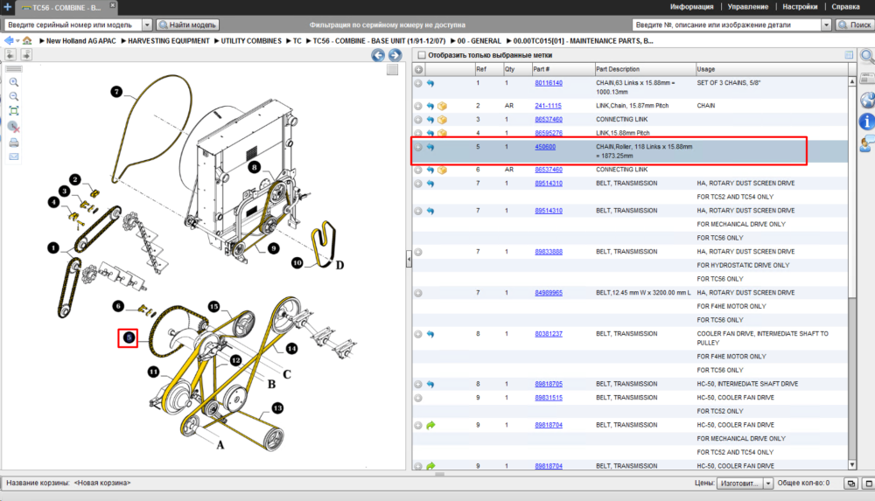Image resolution: width=875 pixels, height=501 pixels.
Task: Open part number link 80381237
Action: click(549, 334)
